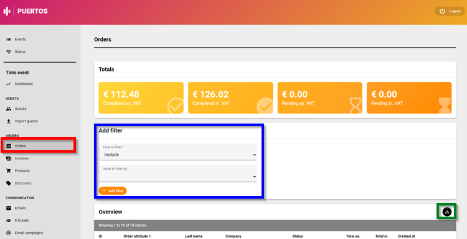
Task: Click the Tim's event heading
Action: pyautogui.click(x=17, y=73)
